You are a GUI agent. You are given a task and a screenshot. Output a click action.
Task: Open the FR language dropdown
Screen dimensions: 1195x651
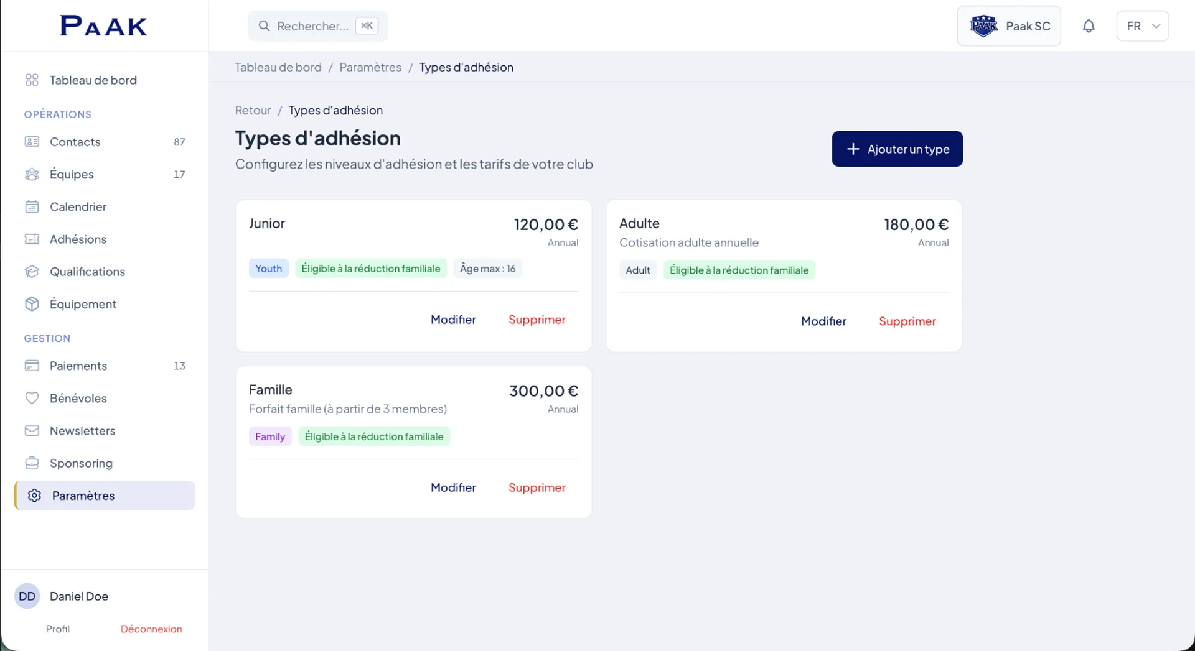click(x=1143, y=25)
